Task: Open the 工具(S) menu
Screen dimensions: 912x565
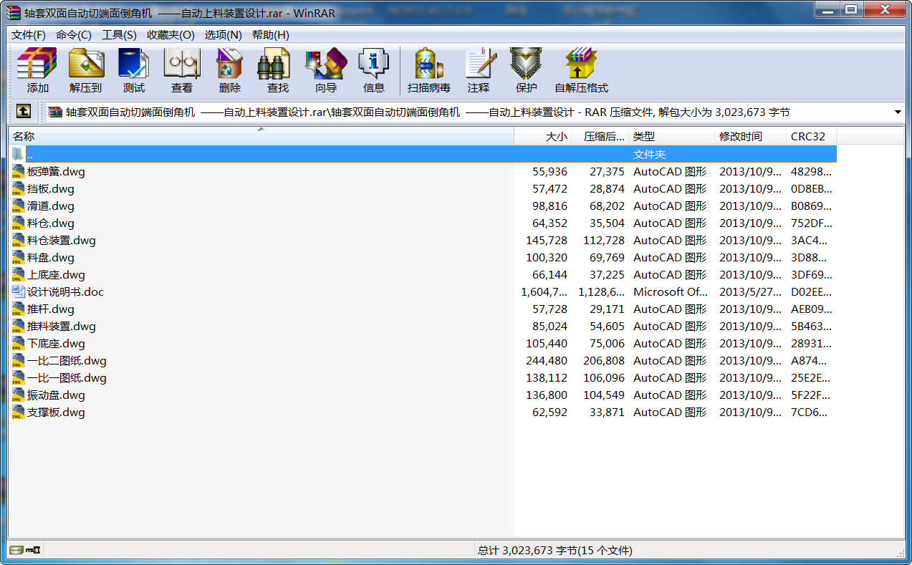Action: [119, 34]
